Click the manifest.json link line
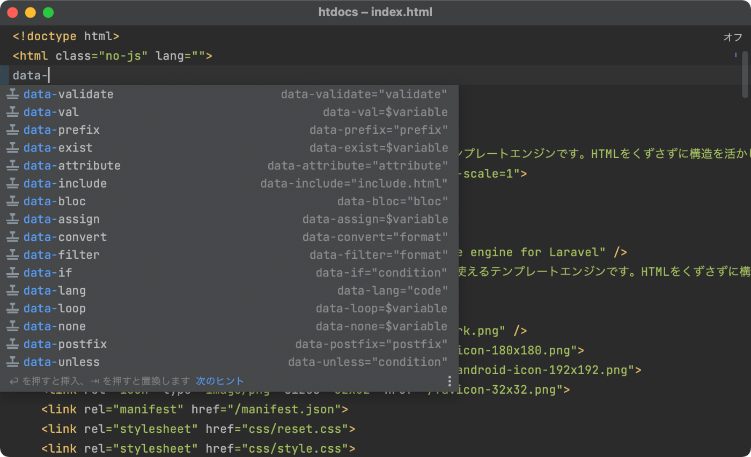This screenshot has width=751, height=457. (195, 409)
